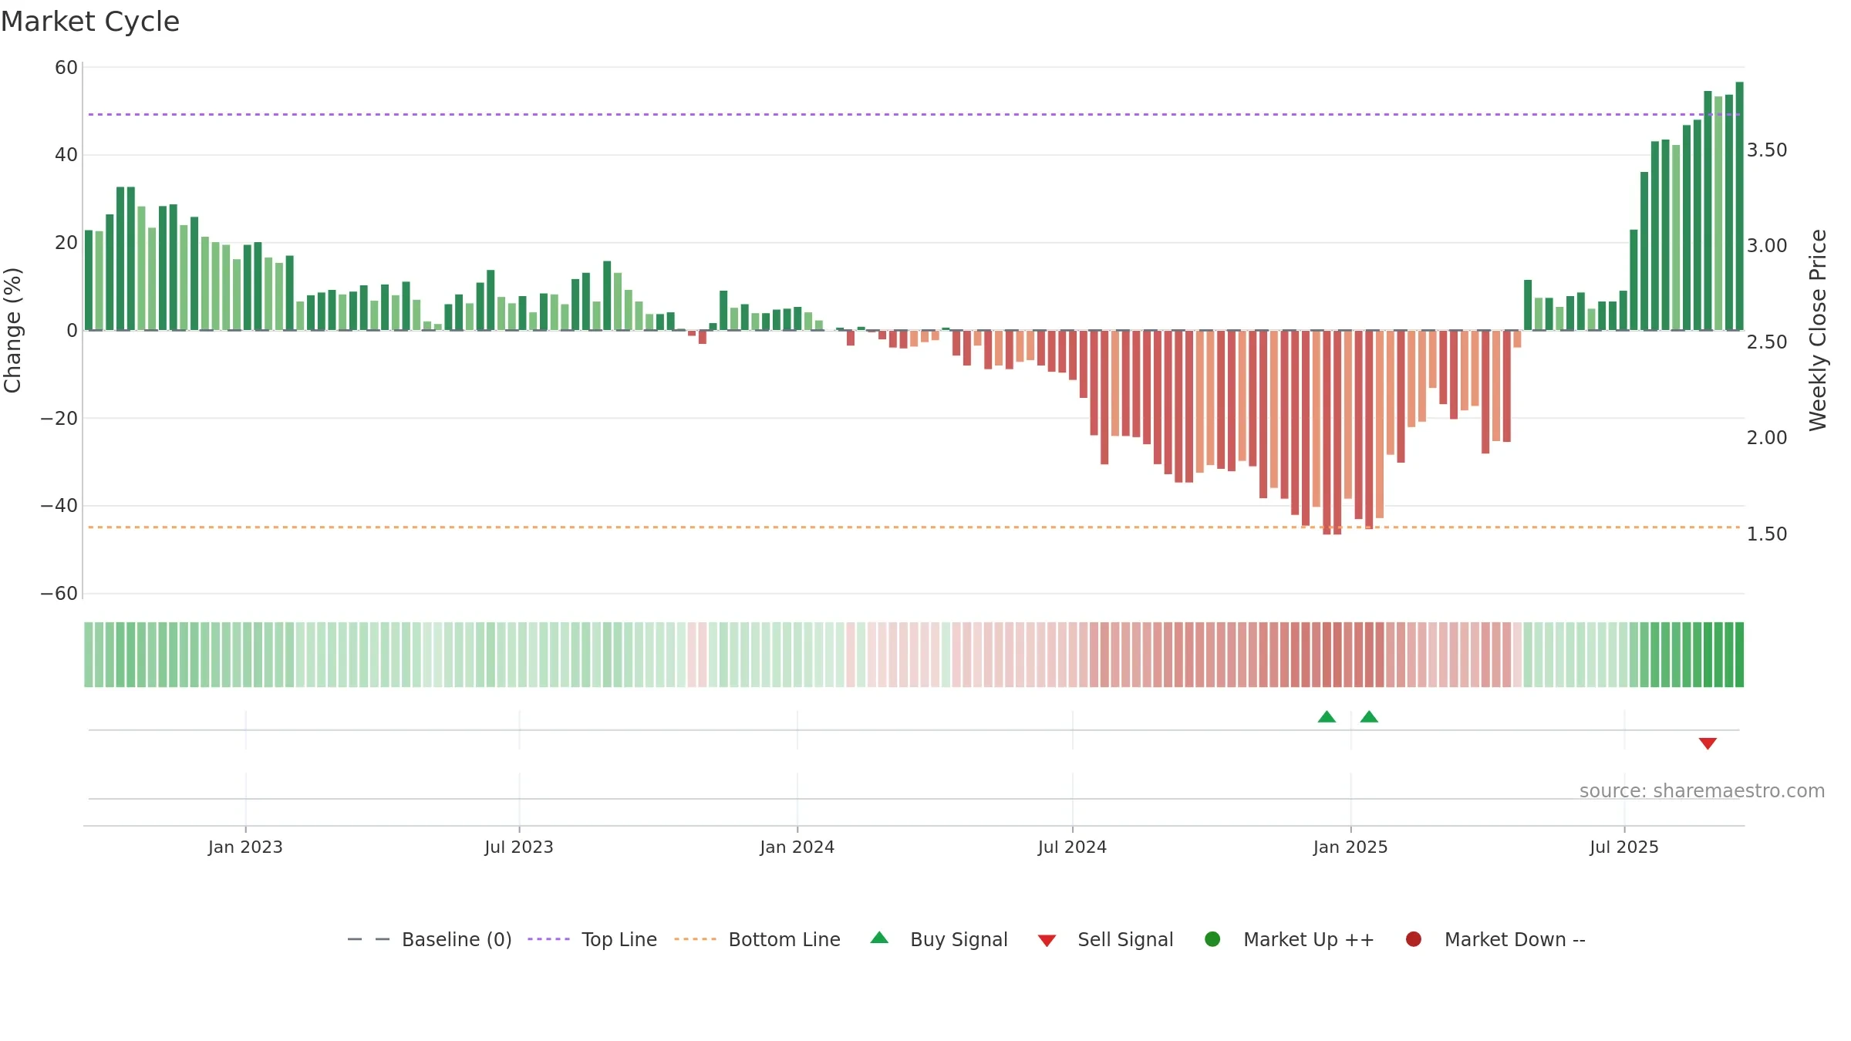
Task: Click the Market Down -- red legend dot
Action: point(1414,939)
